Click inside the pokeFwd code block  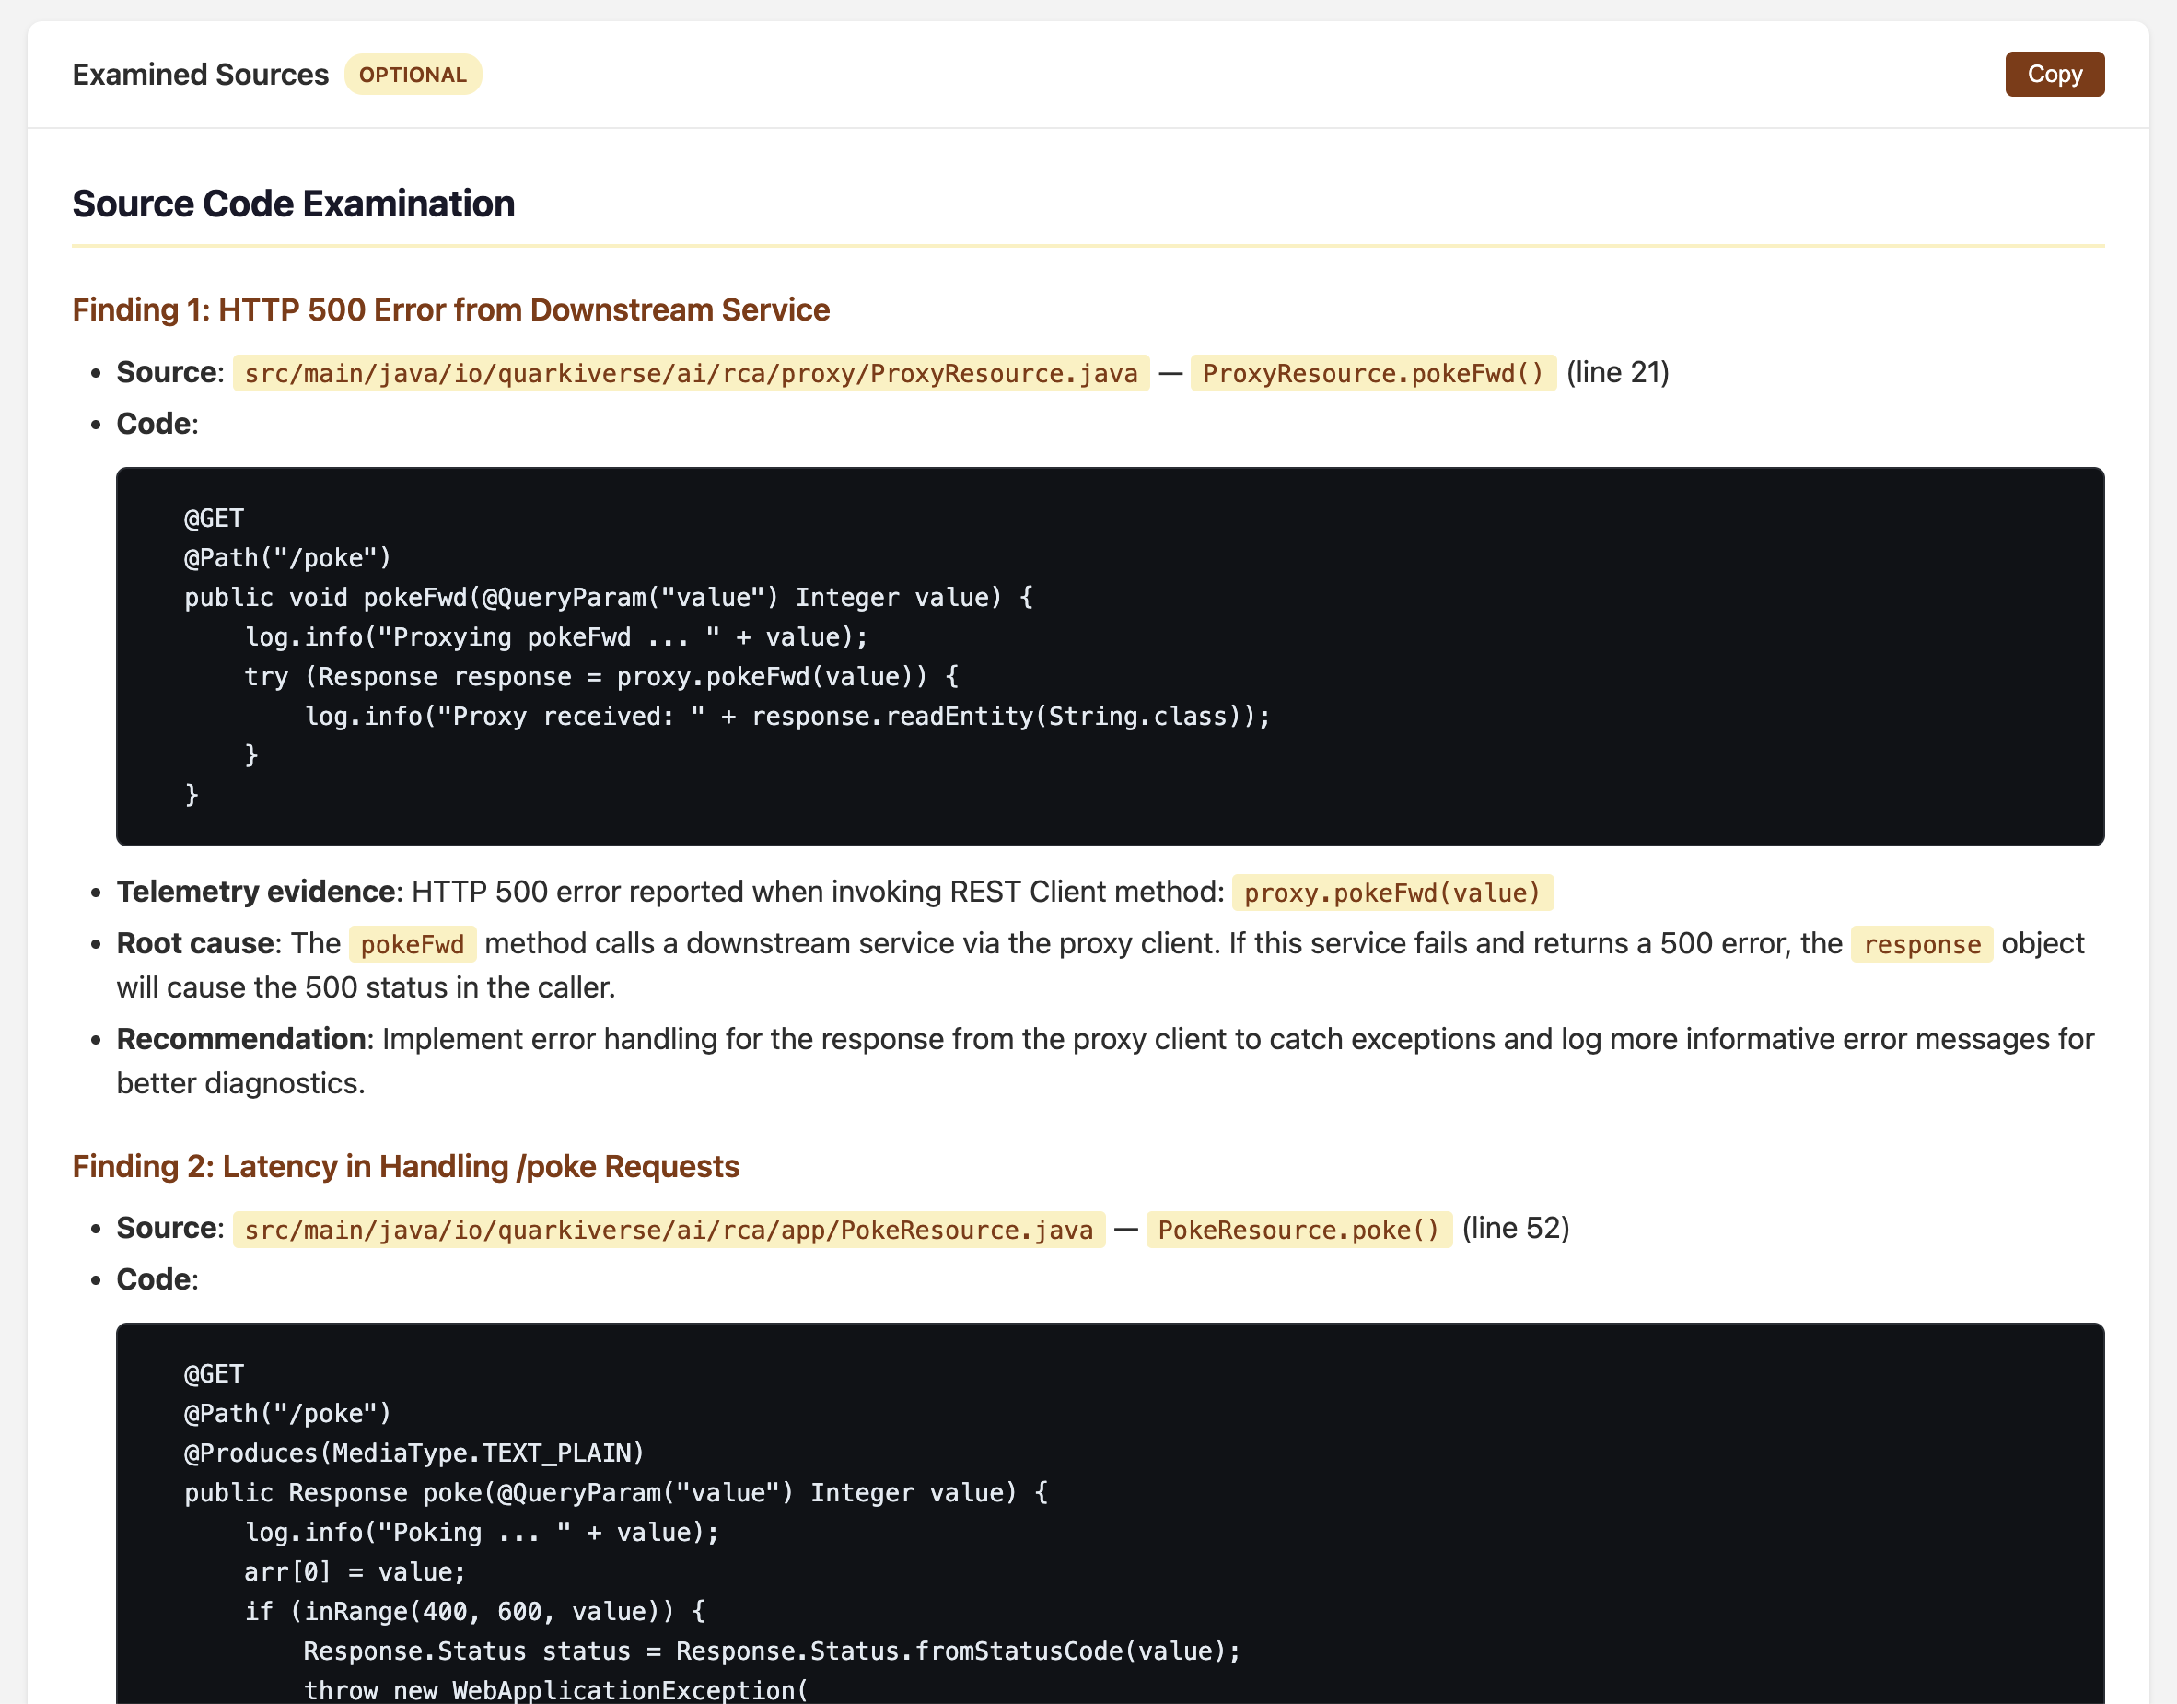click(x=1110, y=657)
